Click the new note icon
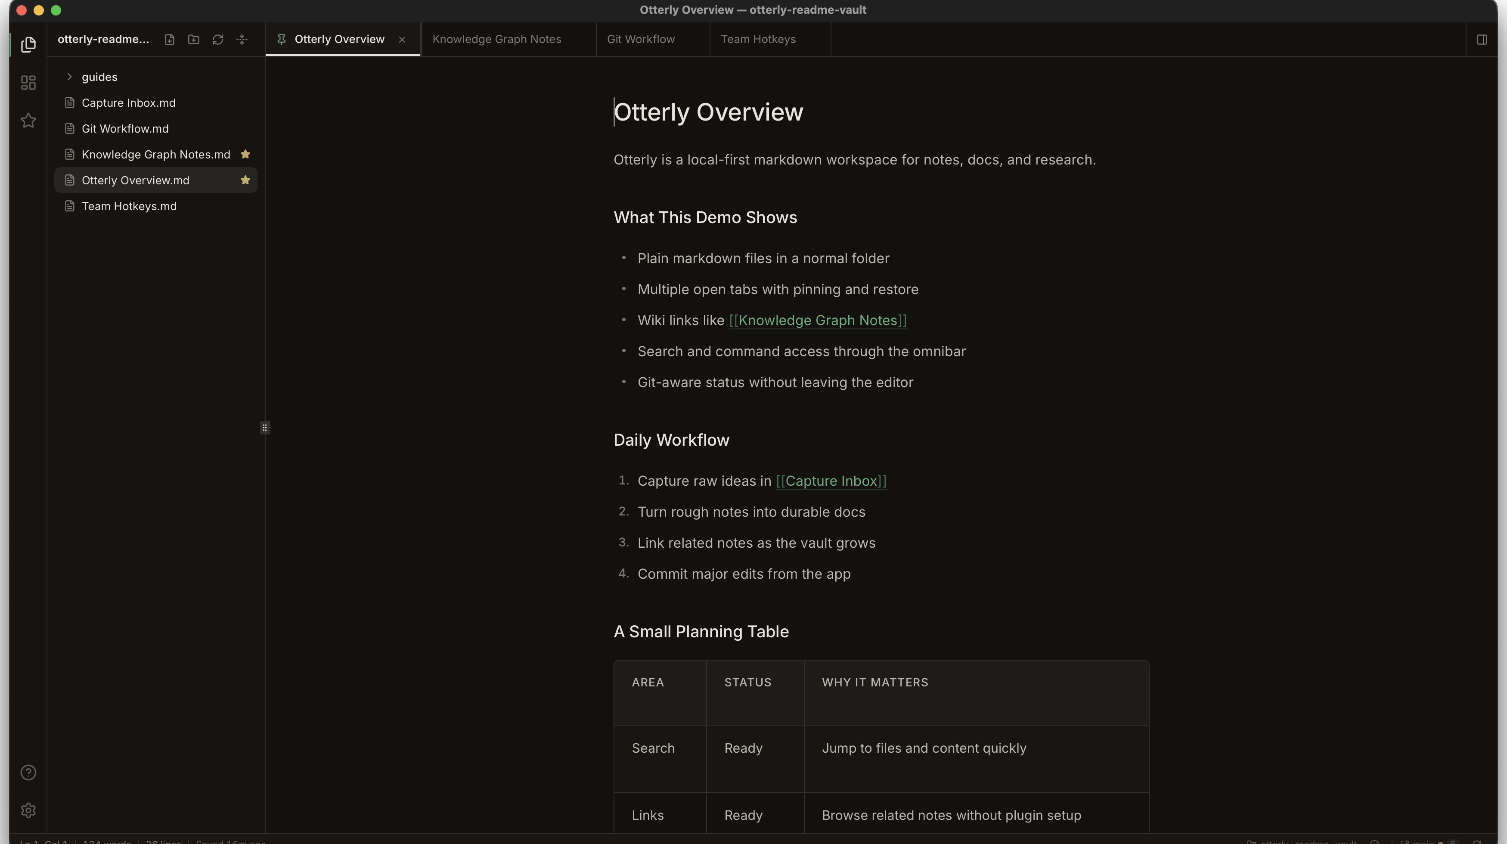This screenshot has width=1507, height=844. [170, 39]
